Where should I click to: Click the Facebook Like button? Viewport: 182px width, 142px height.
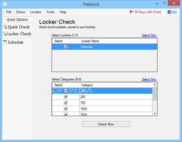(172, 12)
